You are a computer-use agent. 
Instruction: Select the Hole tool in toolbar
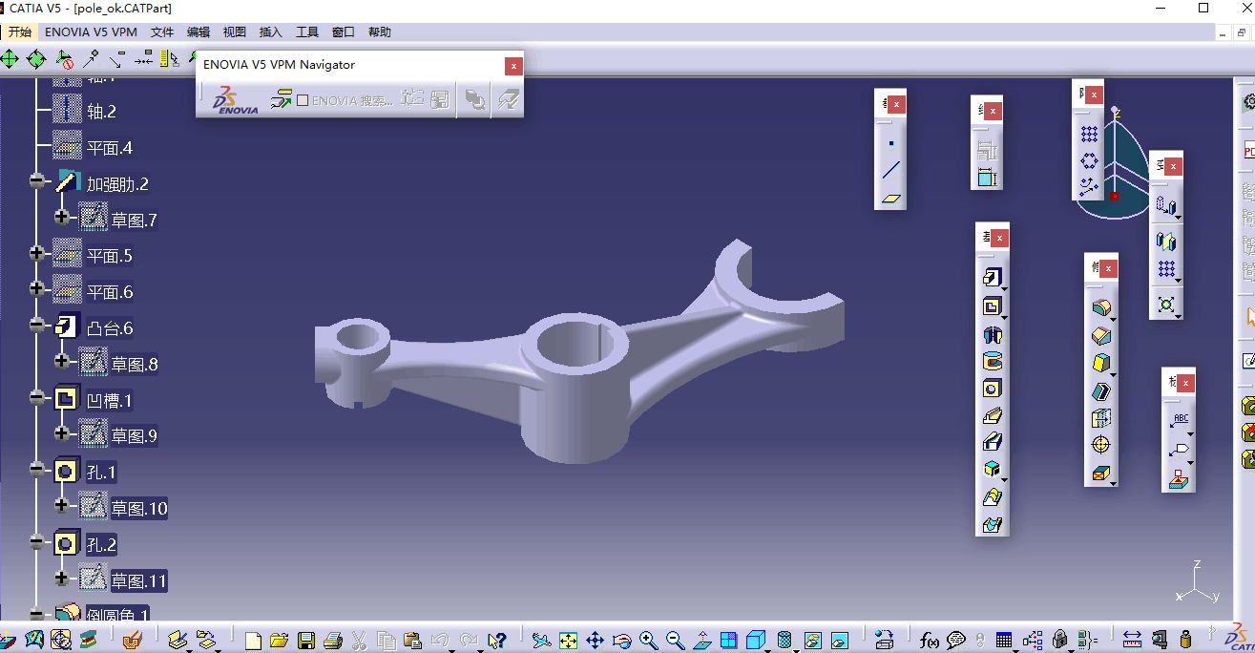coord(992,389)
